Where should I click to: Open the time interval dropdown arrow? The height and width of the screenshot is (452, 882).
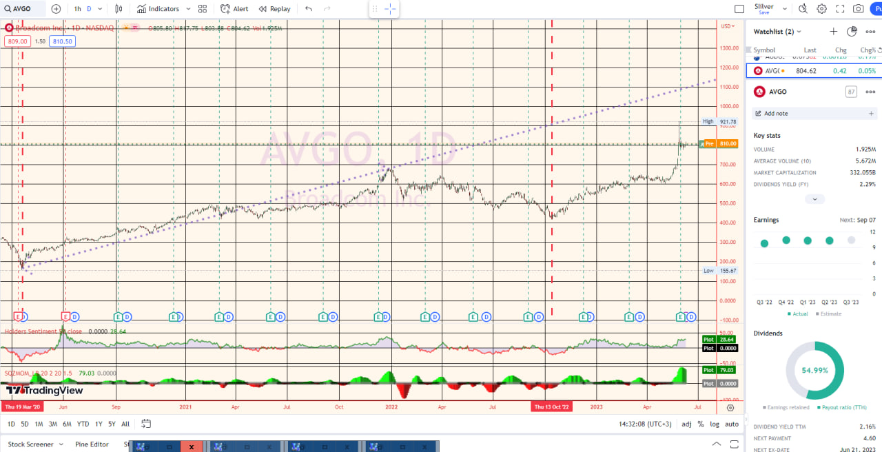(101, 9)
